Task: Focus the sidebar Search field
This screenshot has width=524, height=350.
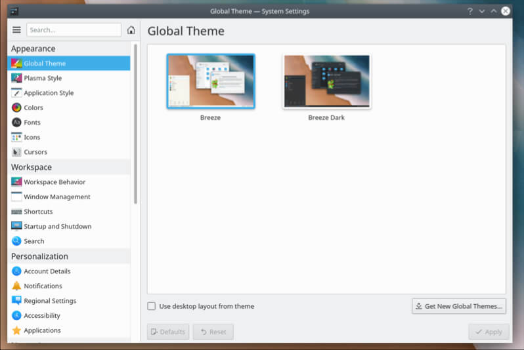Action: pyautogui.click(x=74, y=30)
